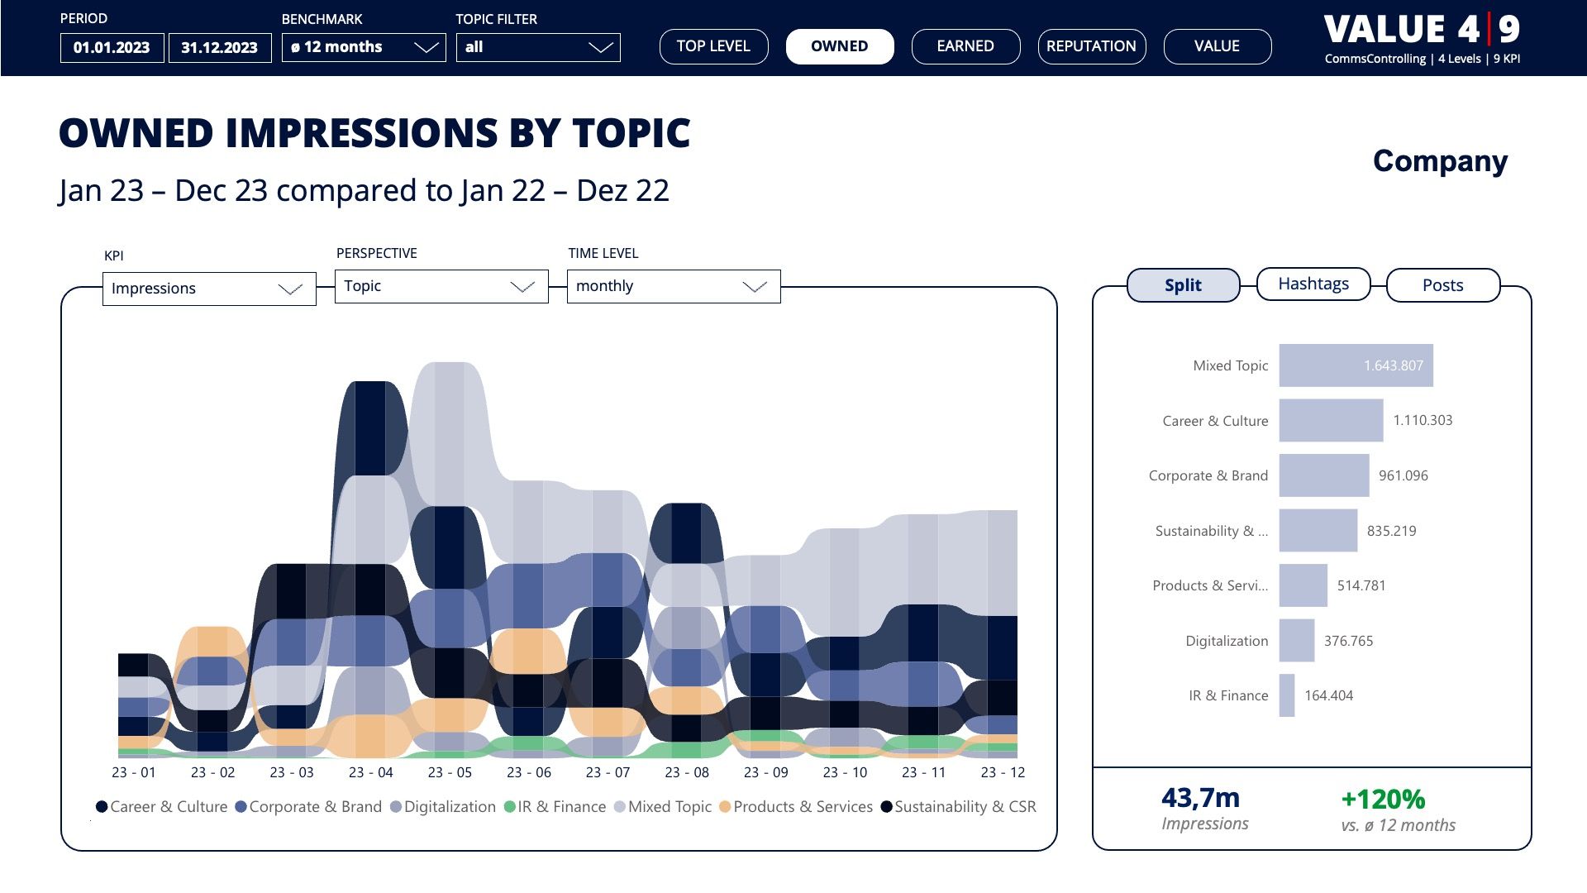Switch to the Posts tab
The height and width of the screenshot is (893, 1587).
1442,285
